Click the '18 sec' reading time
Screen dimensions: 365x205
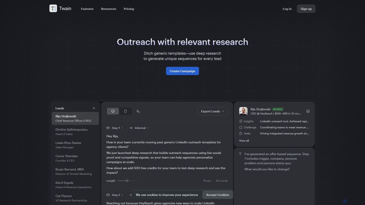click(207, 181)
